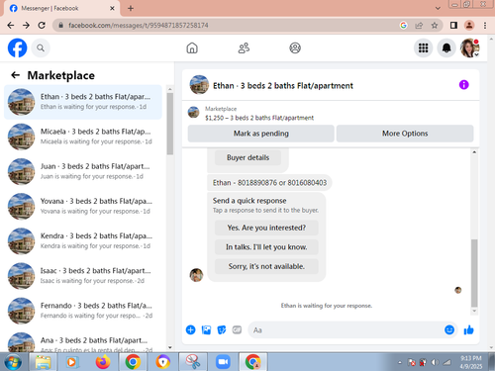Open the Micaela conversation
The image size is (495, 371).
pyautogui.click(x=83, y=137)
